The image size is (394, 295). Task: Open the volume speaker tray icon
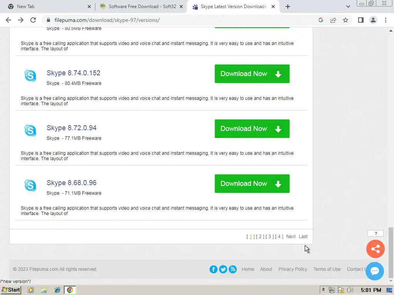(350, 290)
